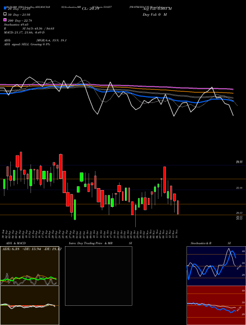Click the 'Stochastics & R' panel title
Viewport: 246px width, 325px height.
pos(201,243)
